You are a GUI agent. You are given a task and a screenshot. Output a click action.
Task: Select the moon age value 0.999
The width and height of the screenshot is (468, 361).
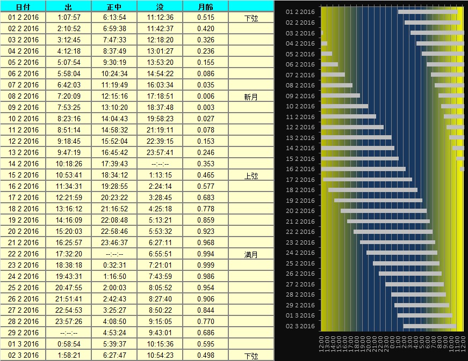(x=206, y=265)
